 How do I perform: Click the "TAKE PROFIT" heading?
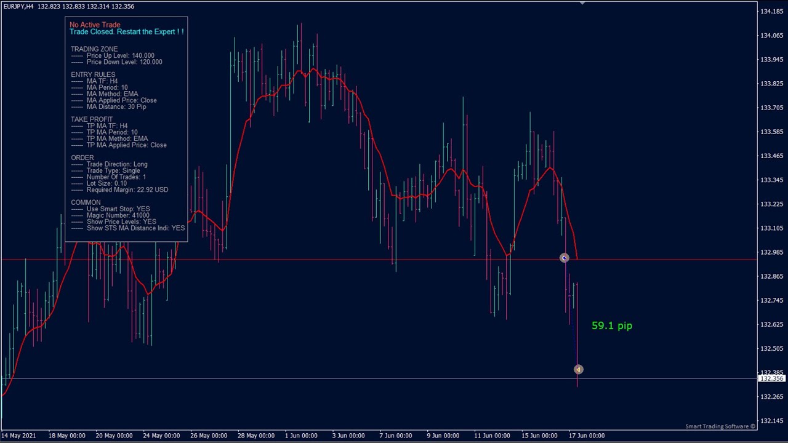[x=92, y=119]
